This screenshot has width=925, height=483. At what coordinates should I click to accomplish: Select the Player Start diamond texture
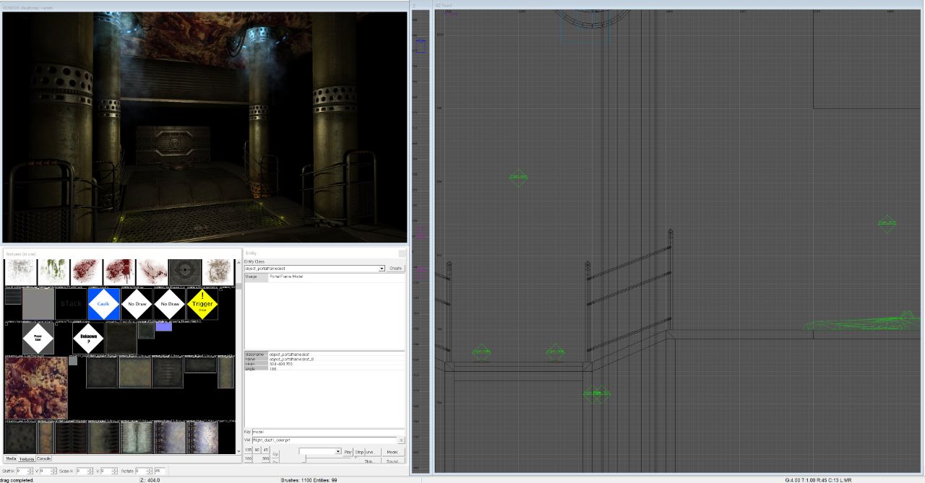pyautogui.click(x=38, y=338)
